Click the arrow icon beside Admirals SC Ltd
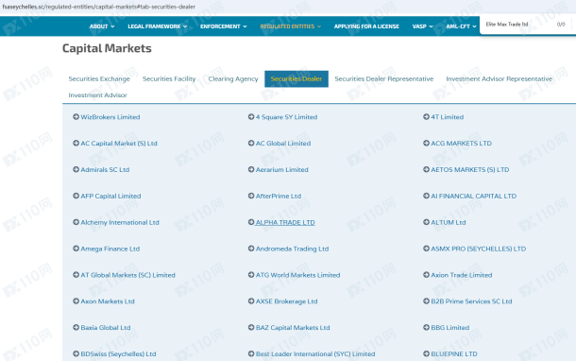Image resolution: width=576 pixels, height=361 pixels. click(x=76, y=169)
